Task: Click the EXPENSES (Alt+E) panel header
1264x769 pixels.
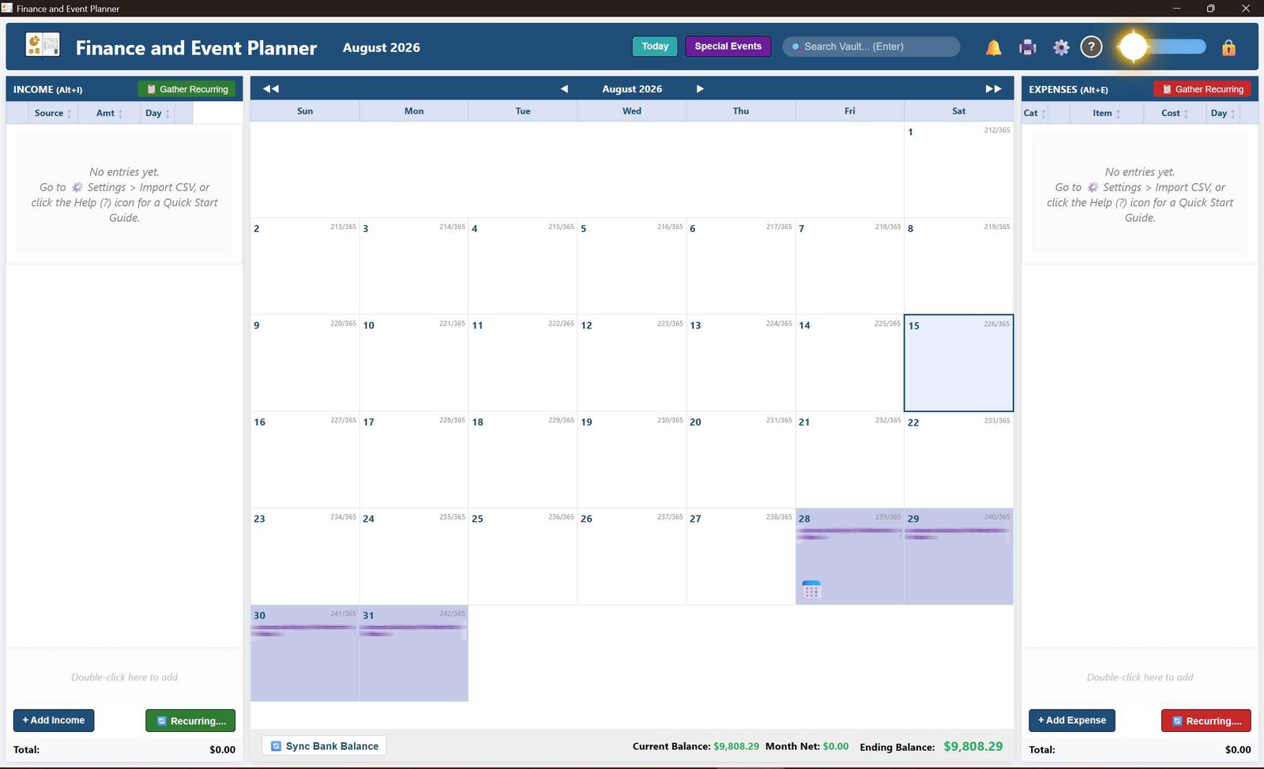Action: (x=1068, y=89)
